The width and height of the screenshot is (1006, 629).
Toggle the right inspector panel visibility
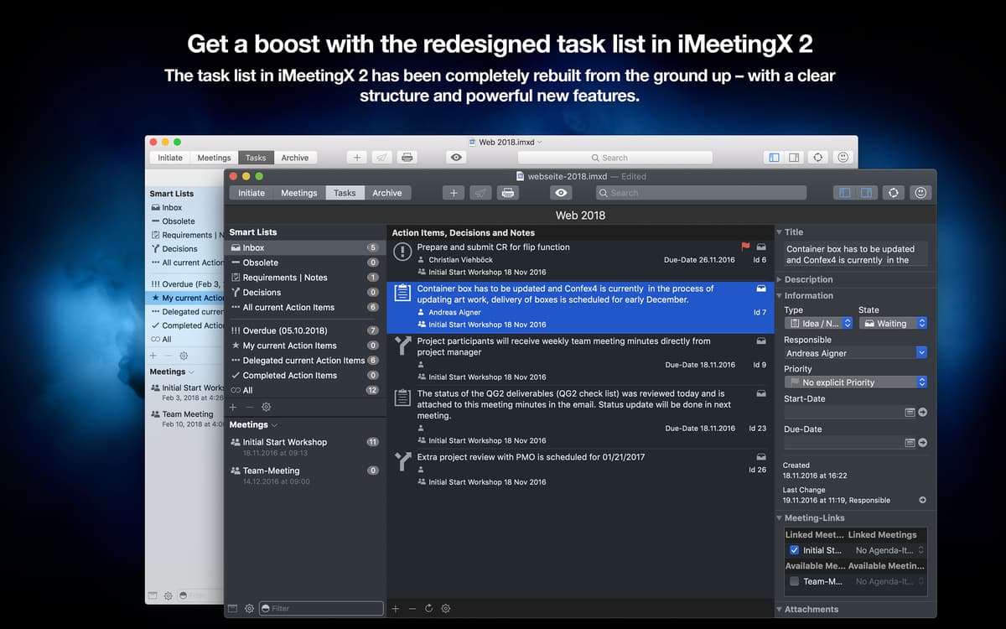pos(866,193)
